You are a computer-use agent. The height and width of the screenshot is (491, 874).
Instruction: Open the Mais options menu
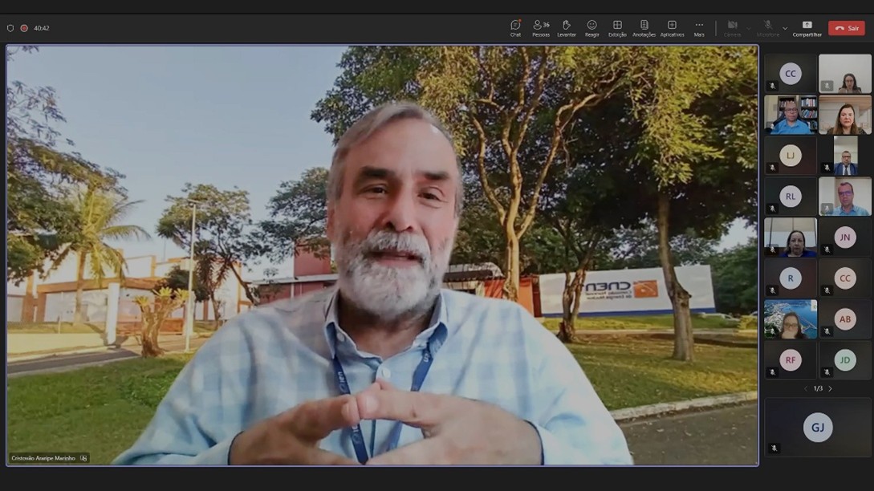click(699, 27)
